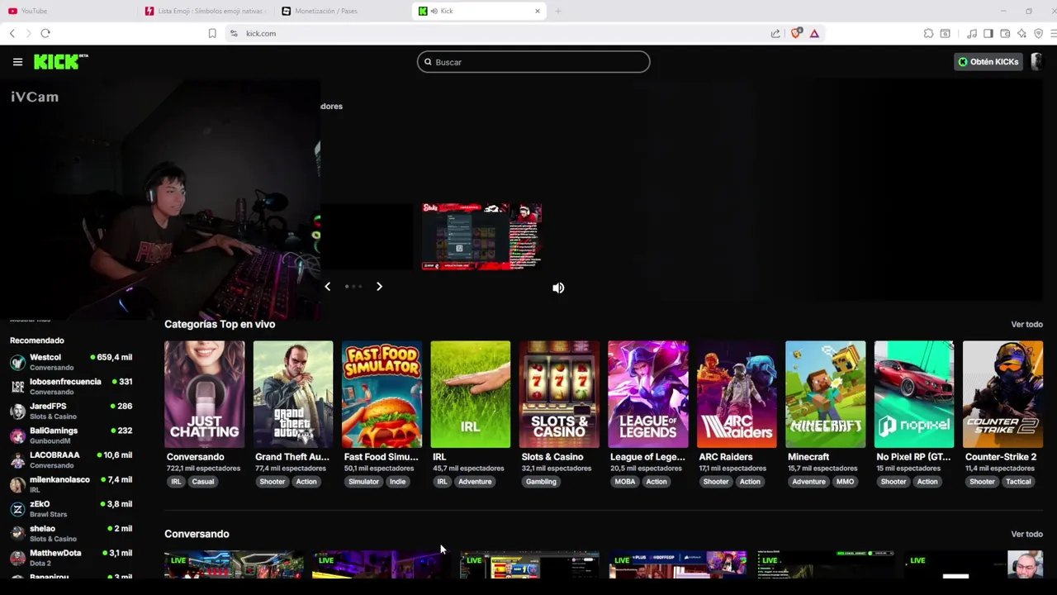Open zEkO recommended channel
This screenshot has width=1057, height=595.
click(71, 508)
